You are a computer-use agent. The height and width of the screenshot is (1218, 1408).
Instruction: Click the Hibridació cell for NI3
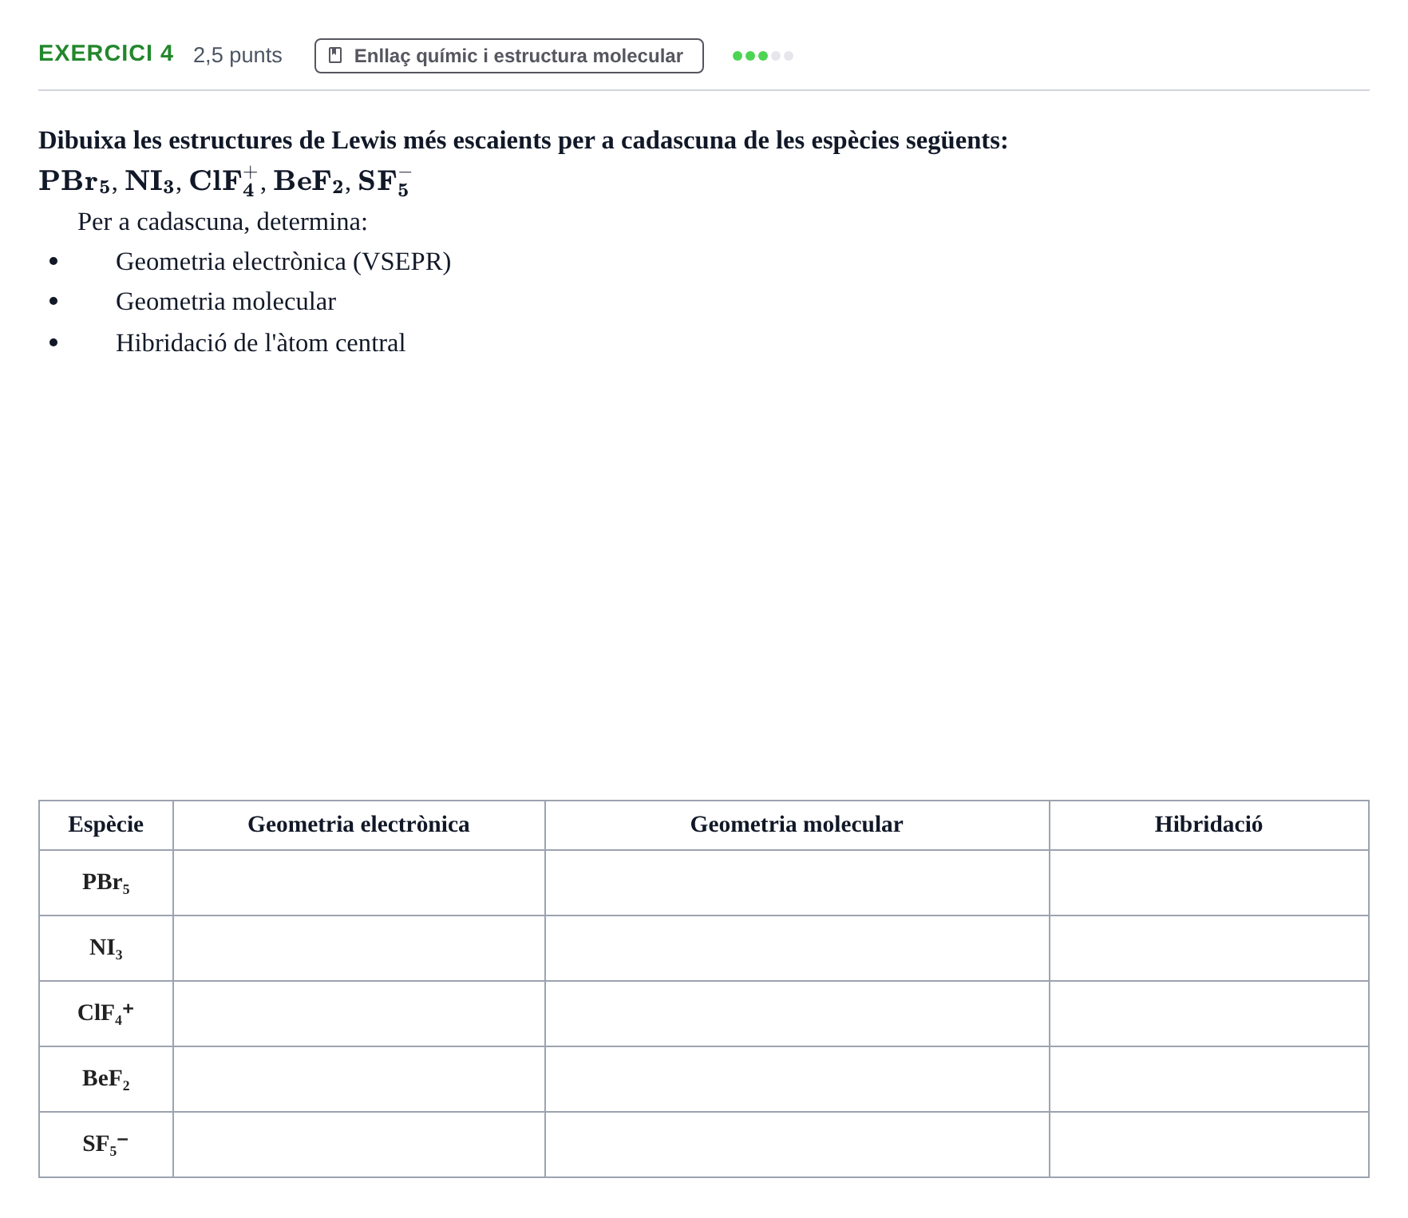pyautogui.click(x=1209, y=948)
